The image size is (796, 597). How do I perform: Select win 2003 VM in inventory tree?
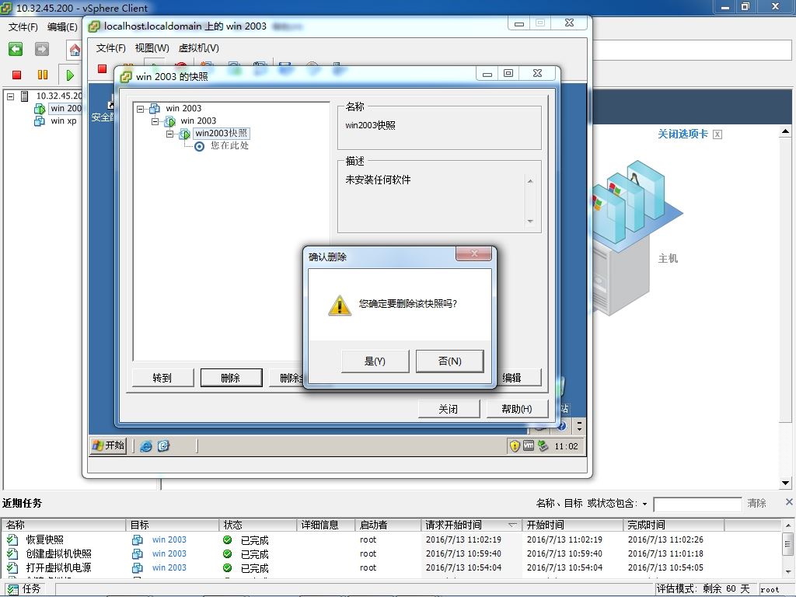(x=65, y=108)
